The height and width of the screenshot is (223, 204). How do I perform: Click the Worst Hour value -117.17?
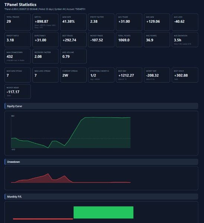13,92
